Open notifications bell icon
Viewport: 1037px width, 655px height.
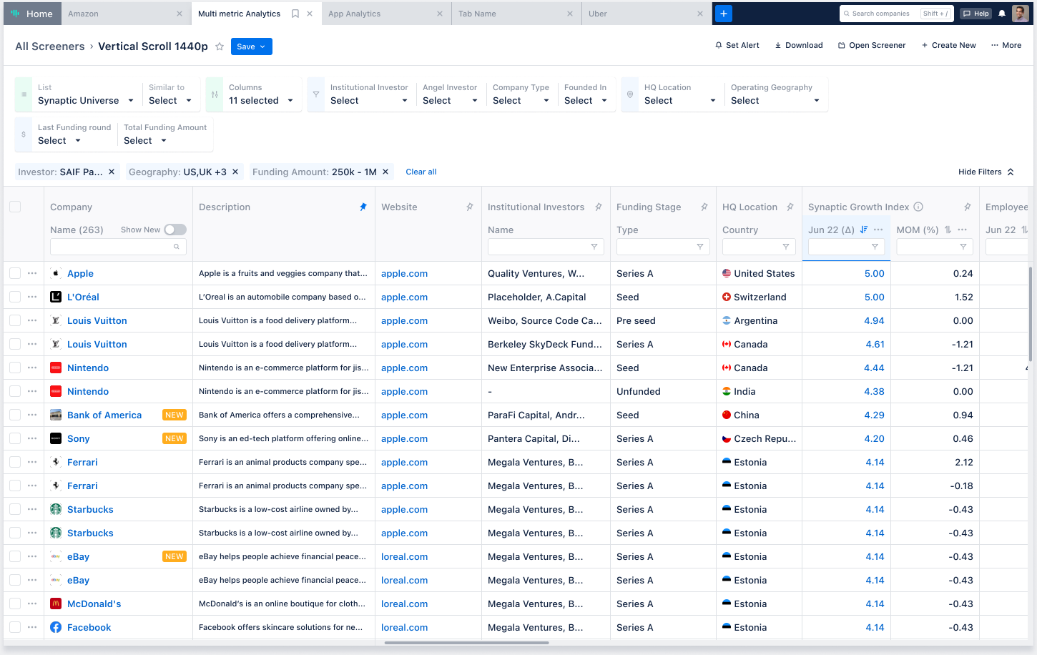[1002, 14]
